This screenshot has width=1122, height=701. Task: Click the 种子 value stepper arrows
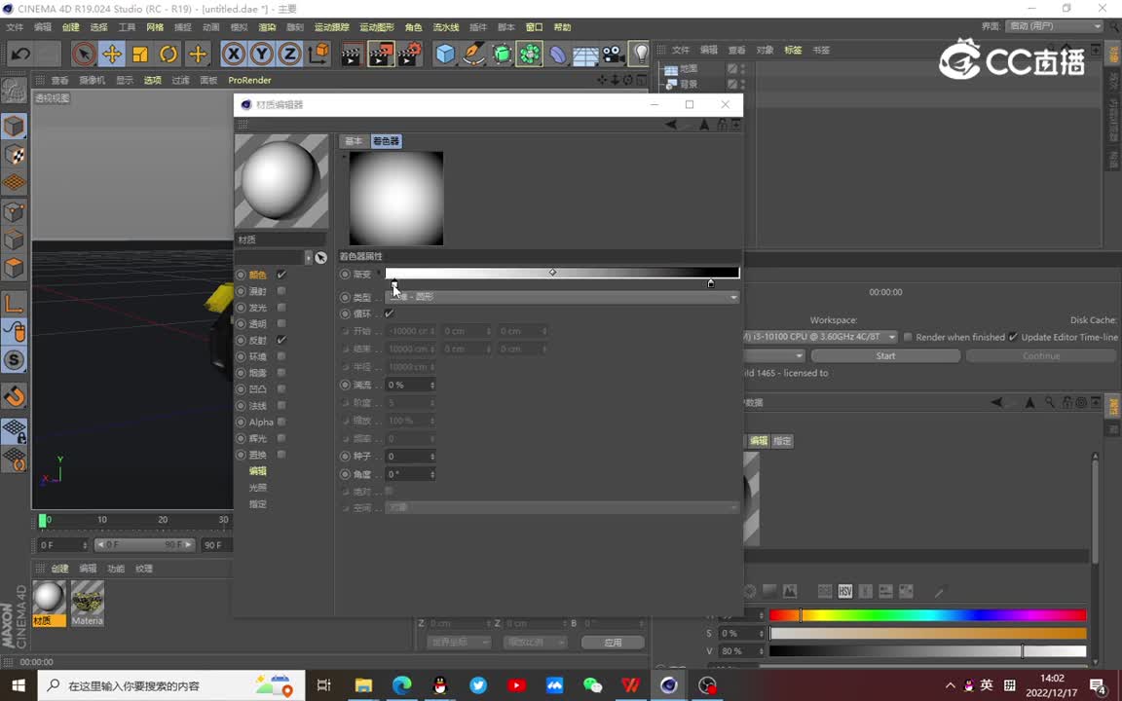click(432, 457)
